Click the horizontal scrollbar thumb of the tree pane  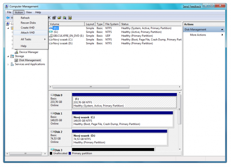pyautogui.click(x=26, y=153)
